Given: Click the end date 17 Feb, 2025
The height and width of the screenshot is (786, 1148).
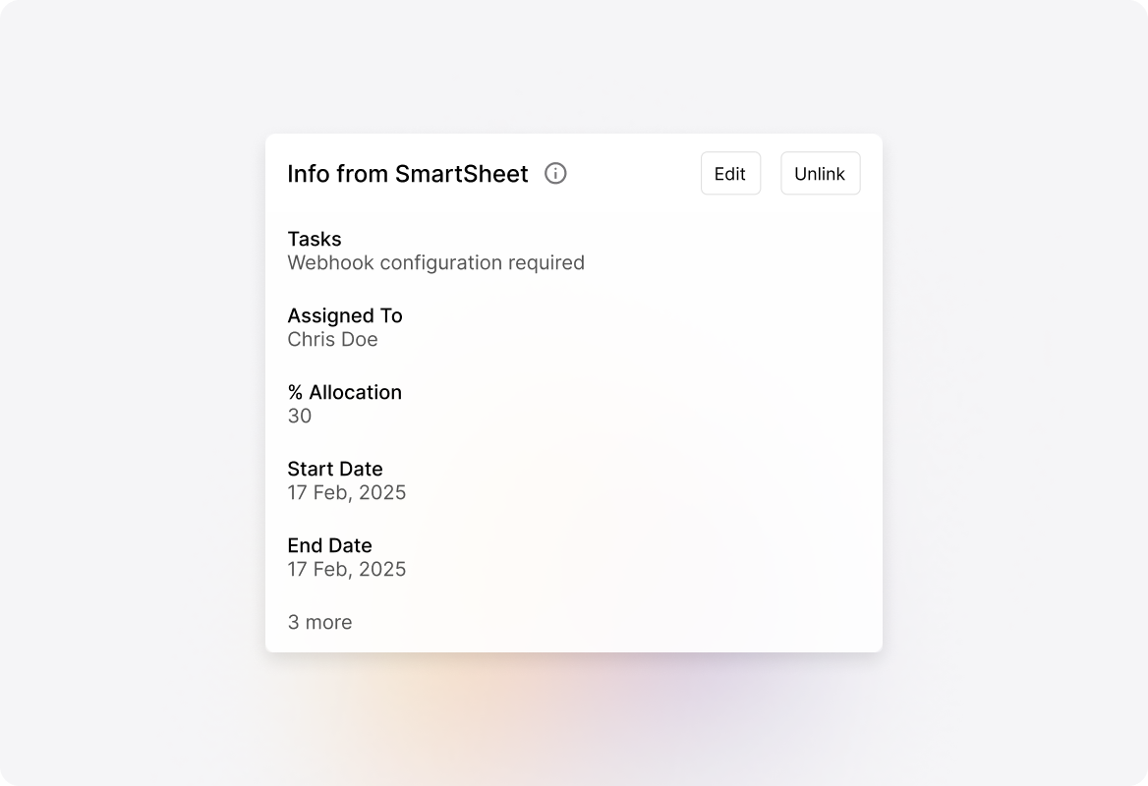Looking at the screenshot, I should click(347, 569).
